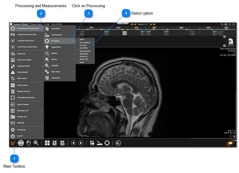Viewport: 239px width, 173px height.
Task: Open the Main Toolbox icon
Action: pyautogui.click(x=13, y=143)
